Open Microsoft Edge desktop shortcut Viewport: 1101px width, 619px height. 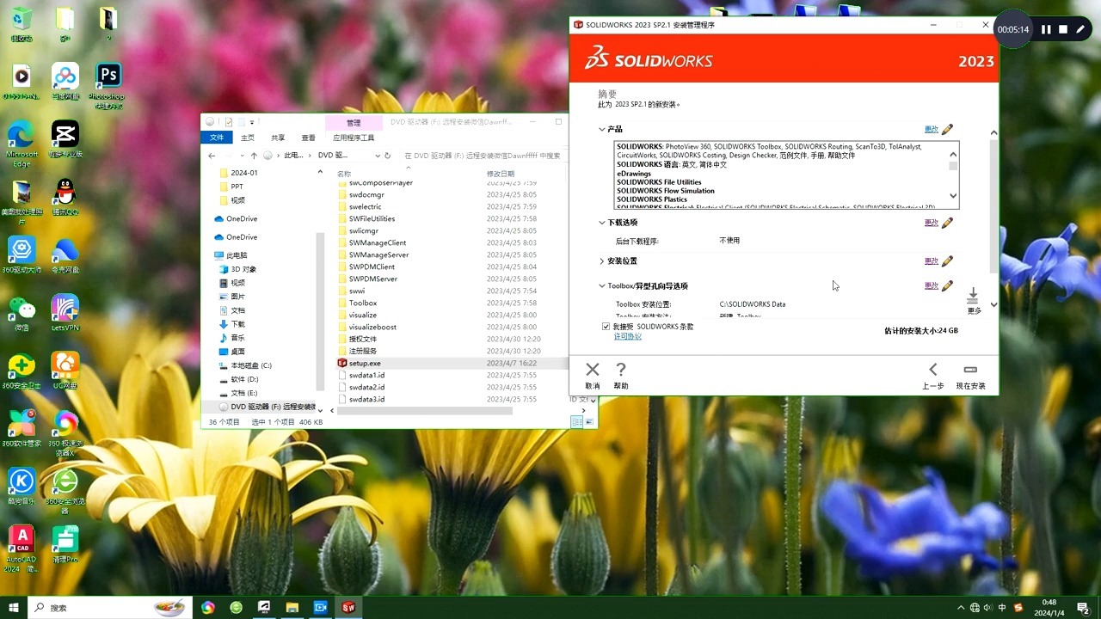click(x=22, y=144)
